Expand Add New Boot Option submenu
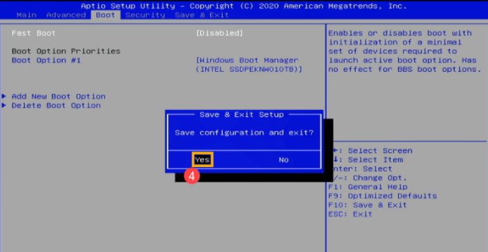This screenshot has width=488, height=252. pyautogui.click(x=58, y=97)
